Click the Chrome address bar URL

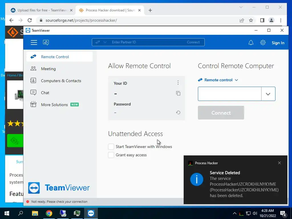tap(81, 20)
